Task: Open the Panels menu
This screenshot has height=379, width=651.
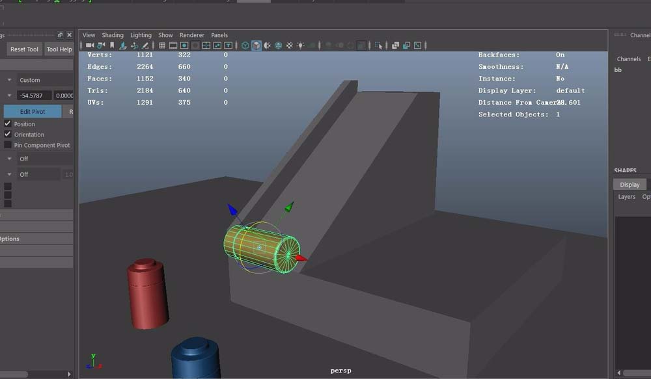Action: pos(219,35)
